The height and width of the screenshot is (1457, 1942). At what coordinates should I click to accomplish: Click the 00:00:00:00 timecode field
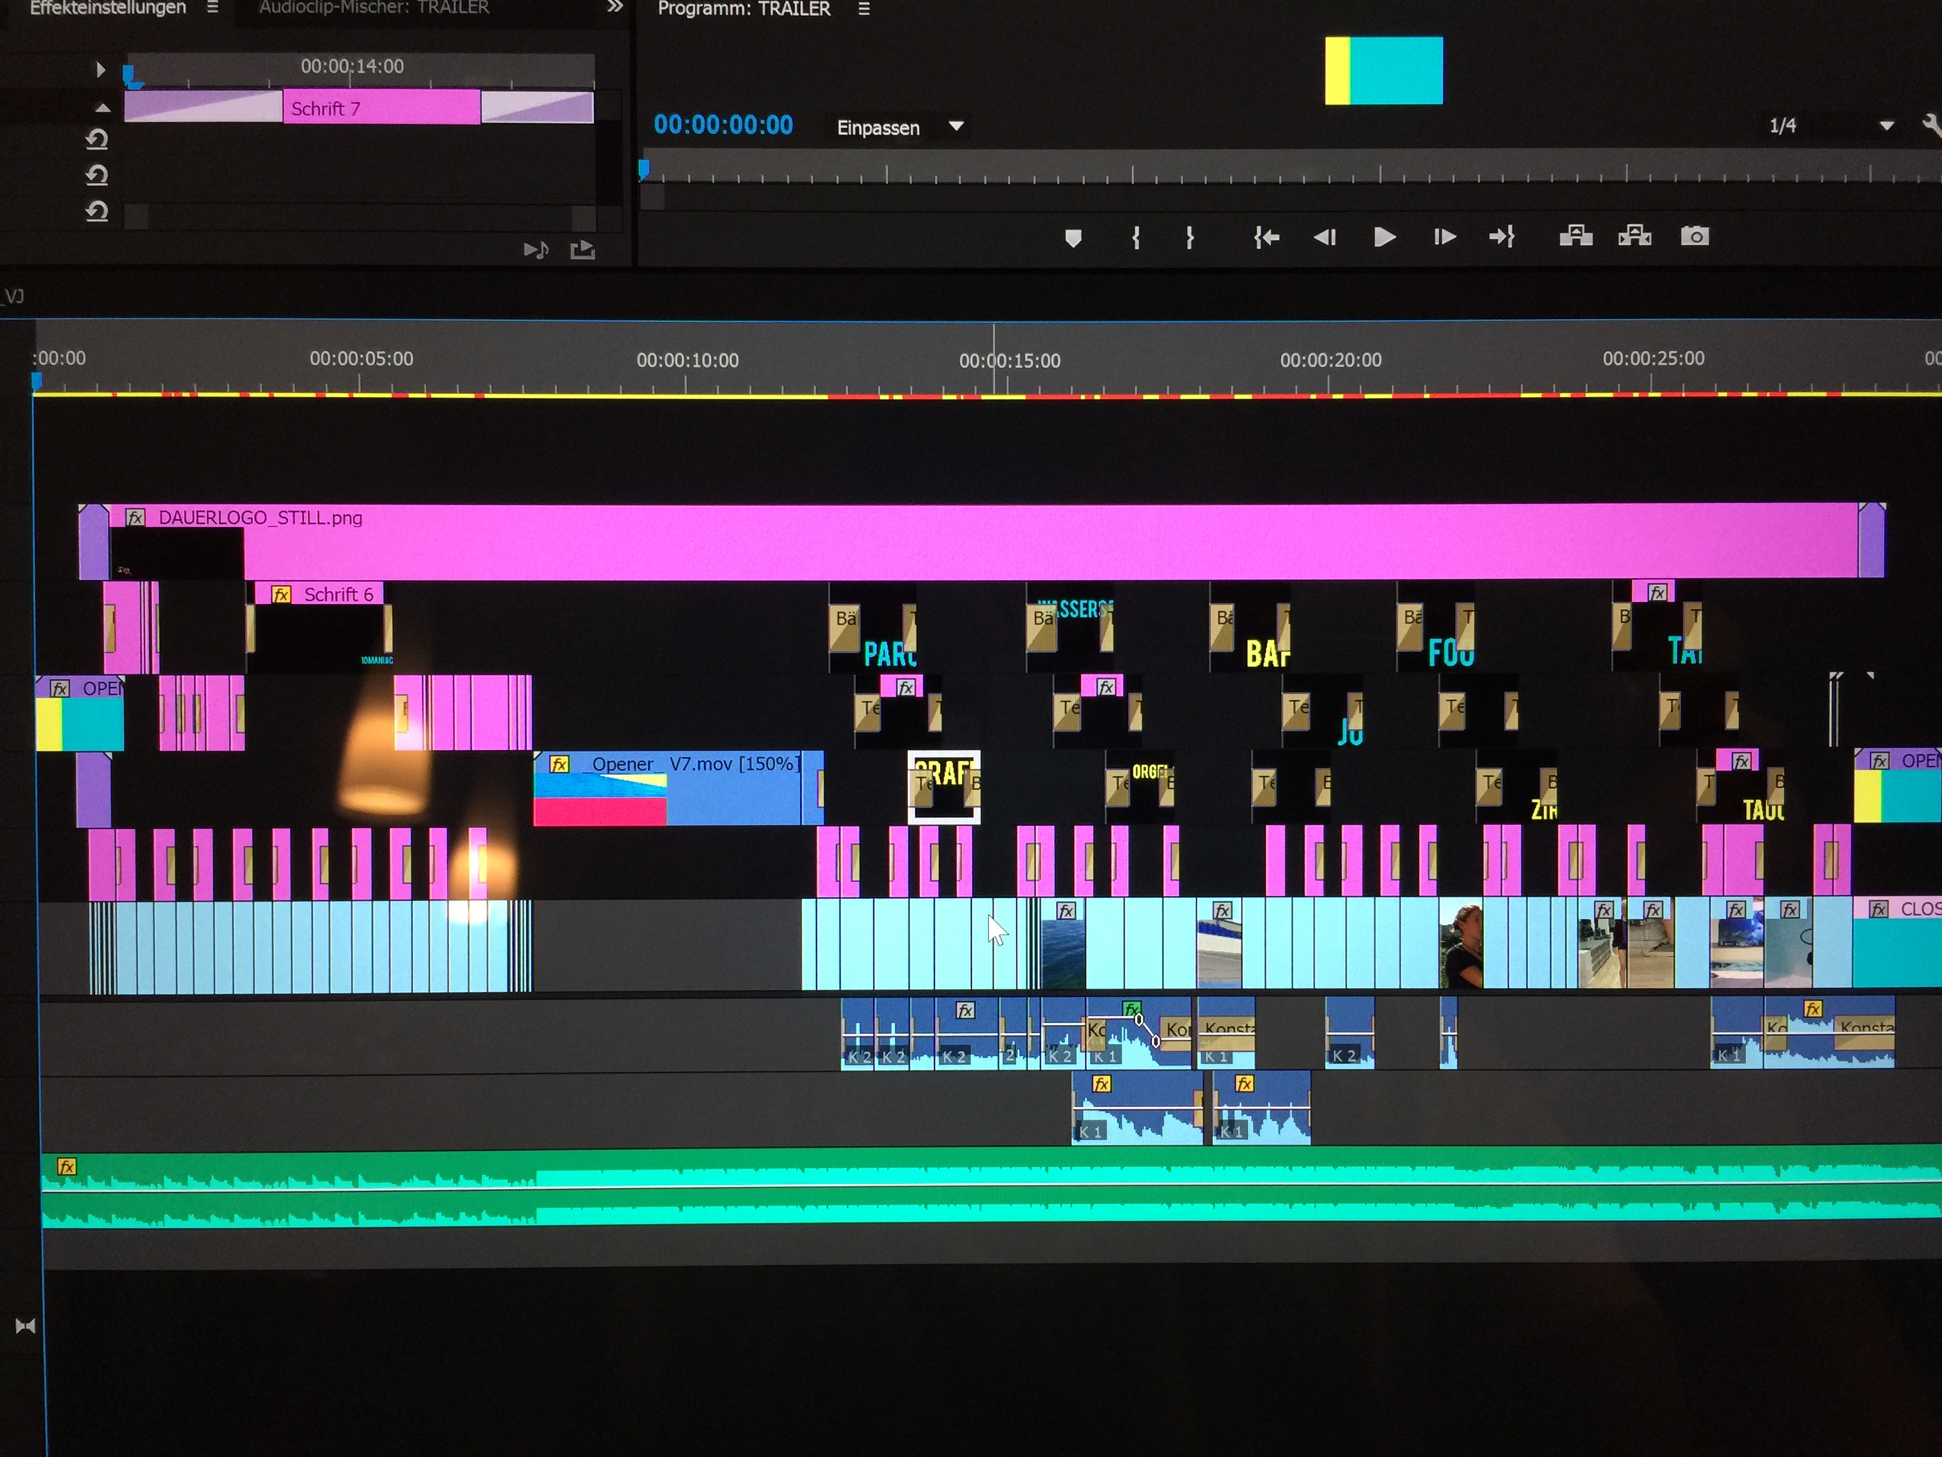pyautogui.click(x=722, y=125)
